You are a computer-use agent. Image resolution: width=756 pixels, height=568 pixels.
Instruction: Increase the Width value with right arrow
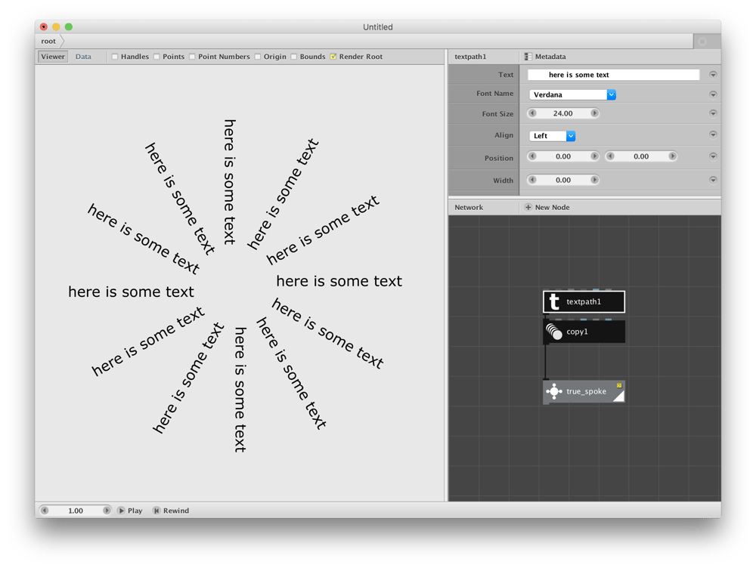(594, 180)
